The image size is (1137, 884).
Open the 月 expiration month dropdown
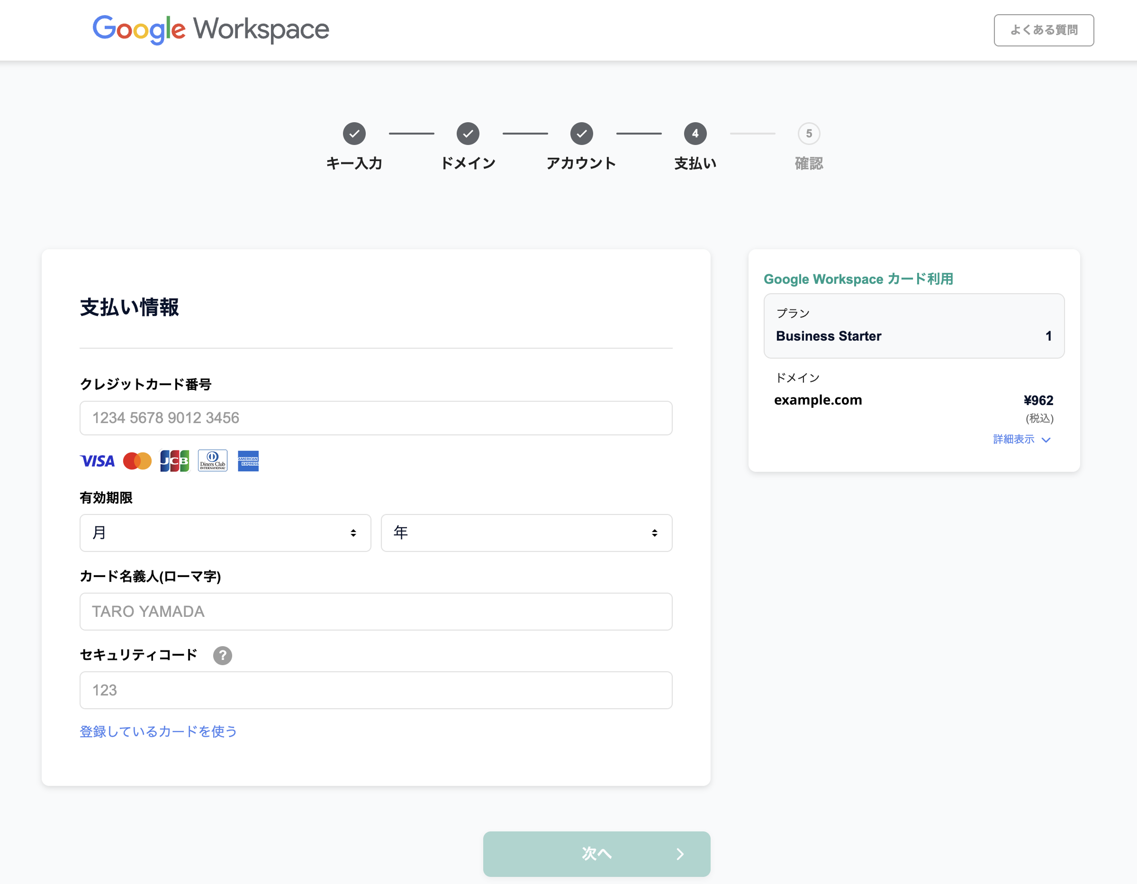pyautogui.click(x=225, y=532)
